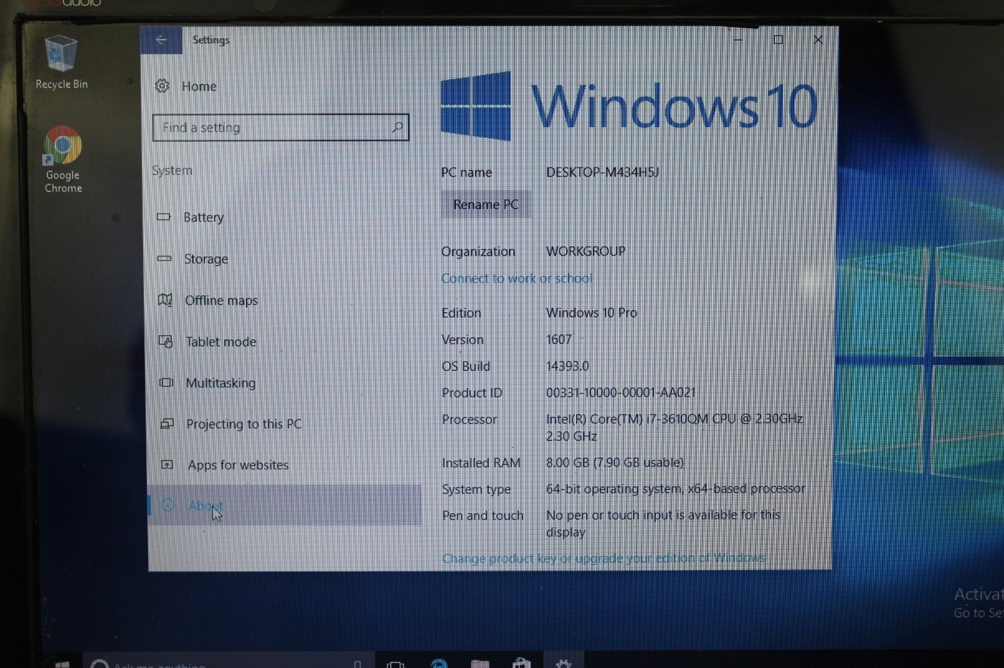Viewport: 1004px width, 668px height.
Task: Open Change product key or upgrade link
Action: (604, 558)
